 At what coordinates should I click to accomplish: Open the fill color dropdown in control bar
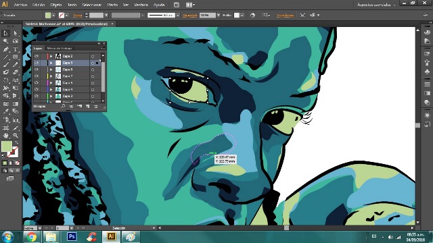53,16
